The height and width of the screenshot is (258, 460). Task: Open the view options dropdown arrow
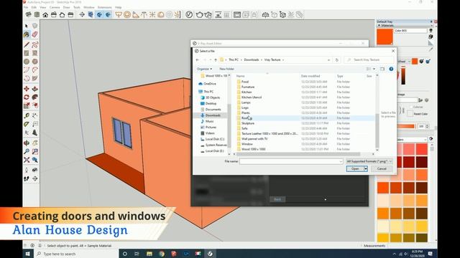point(374,69)
